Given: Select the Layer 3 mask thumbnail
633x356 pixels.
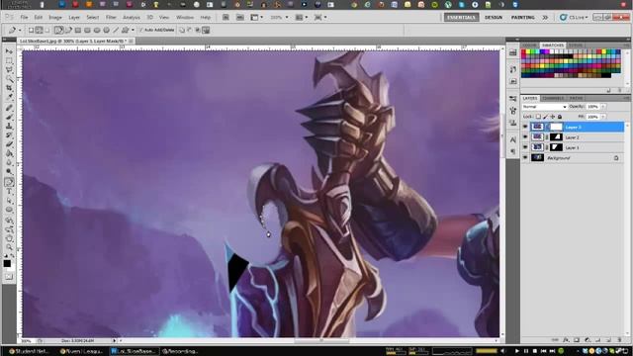Looking at the screenshot, I should 556,127.
